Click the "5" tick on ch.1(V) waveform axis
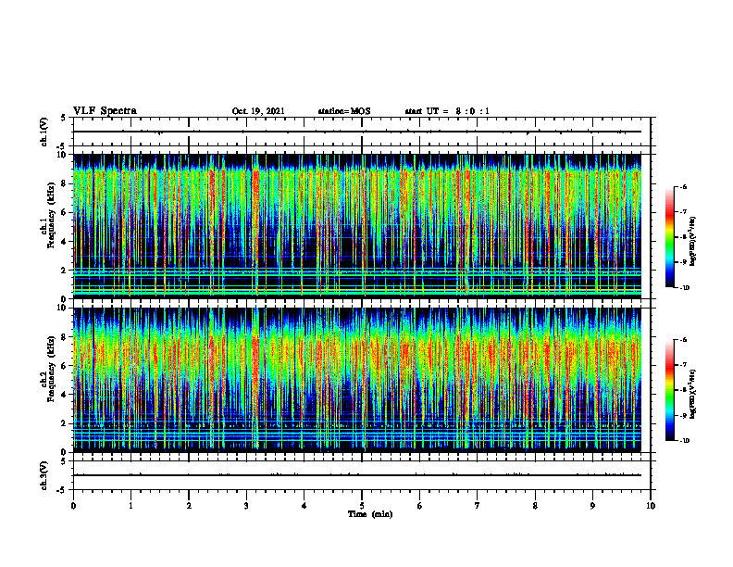Viewport: 733px width, 567px height. (x=64, y=118)
